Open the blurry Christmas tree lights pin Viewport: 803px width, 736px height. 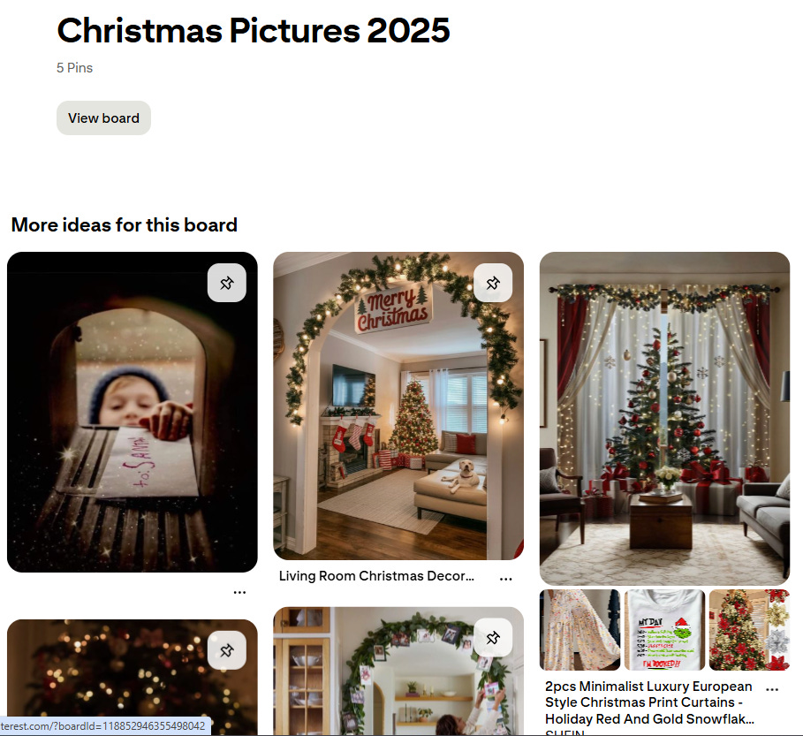tap(133, 678)
